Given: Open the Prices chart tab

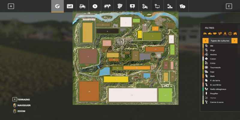Looking at the screenshot, I should [70, 6].
